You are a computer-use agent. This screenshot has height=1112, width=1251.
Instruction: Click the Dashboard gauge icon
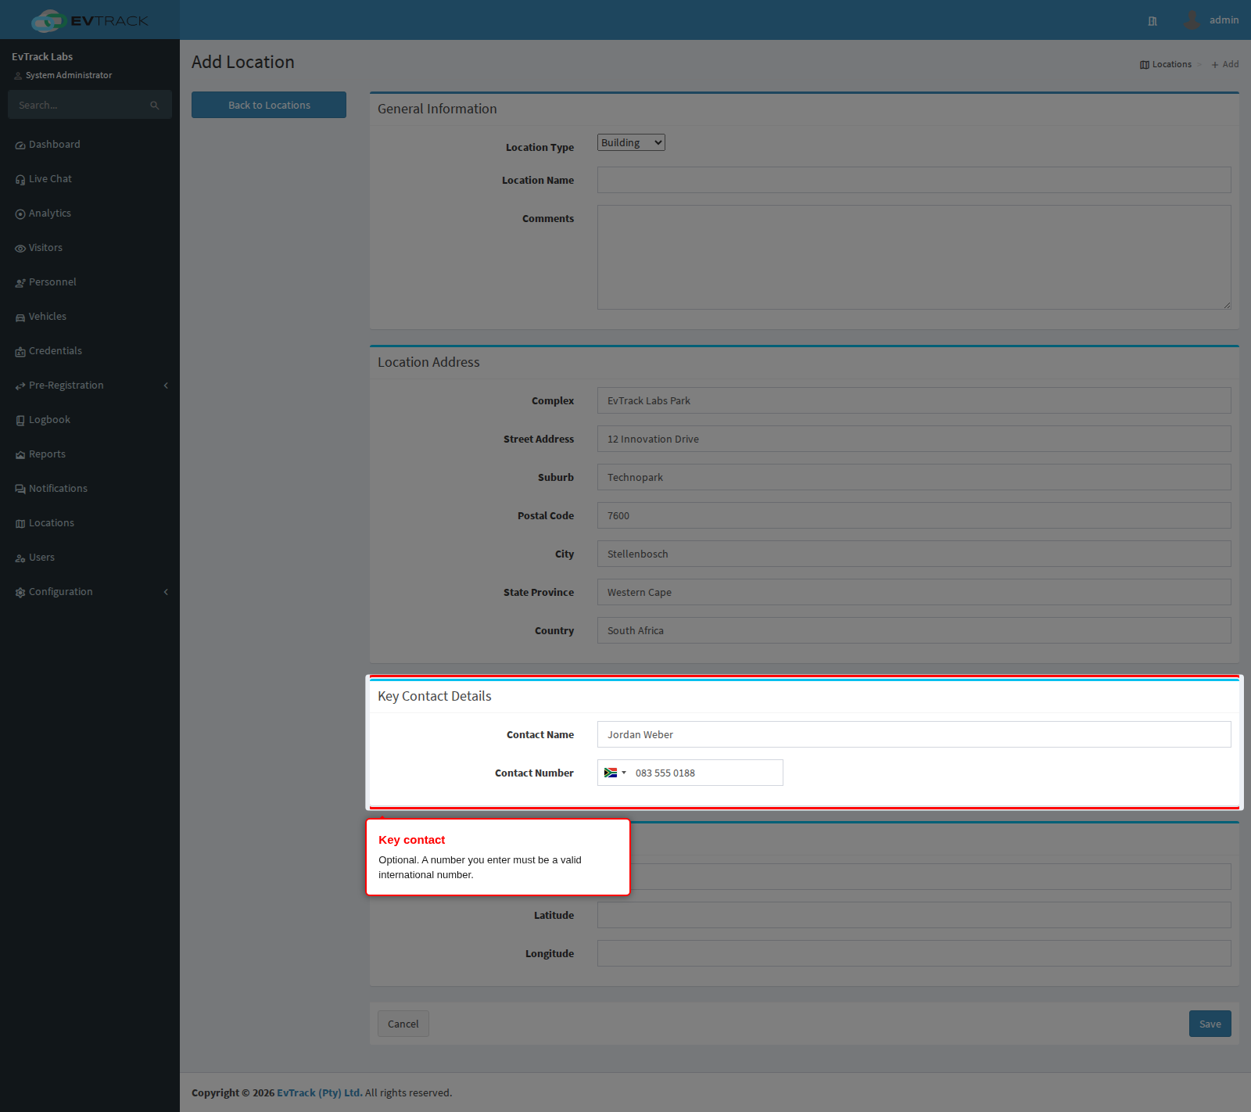20,145
